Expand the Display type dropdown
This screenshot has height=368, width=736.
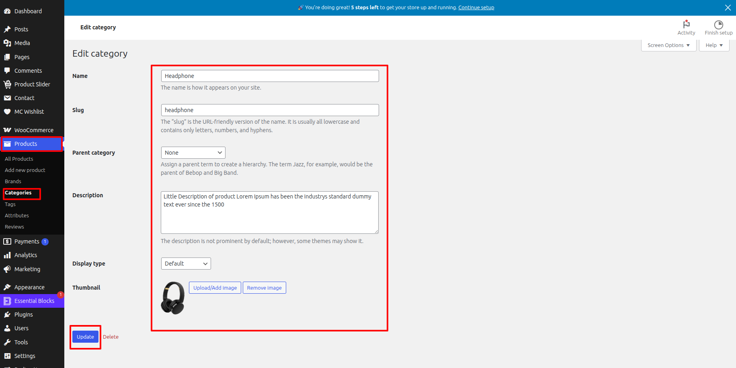(186, 264)
